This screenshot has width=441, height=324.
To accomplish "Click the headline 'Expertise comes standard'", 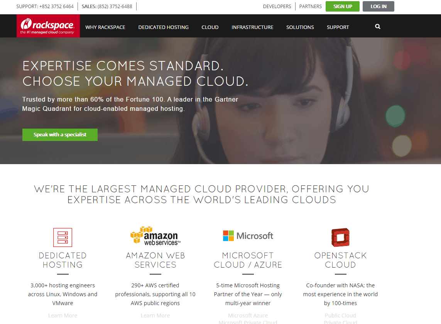I will click(x=123, y=66).
